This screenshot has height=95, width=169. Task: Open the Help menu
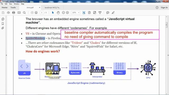click(22, 4)
